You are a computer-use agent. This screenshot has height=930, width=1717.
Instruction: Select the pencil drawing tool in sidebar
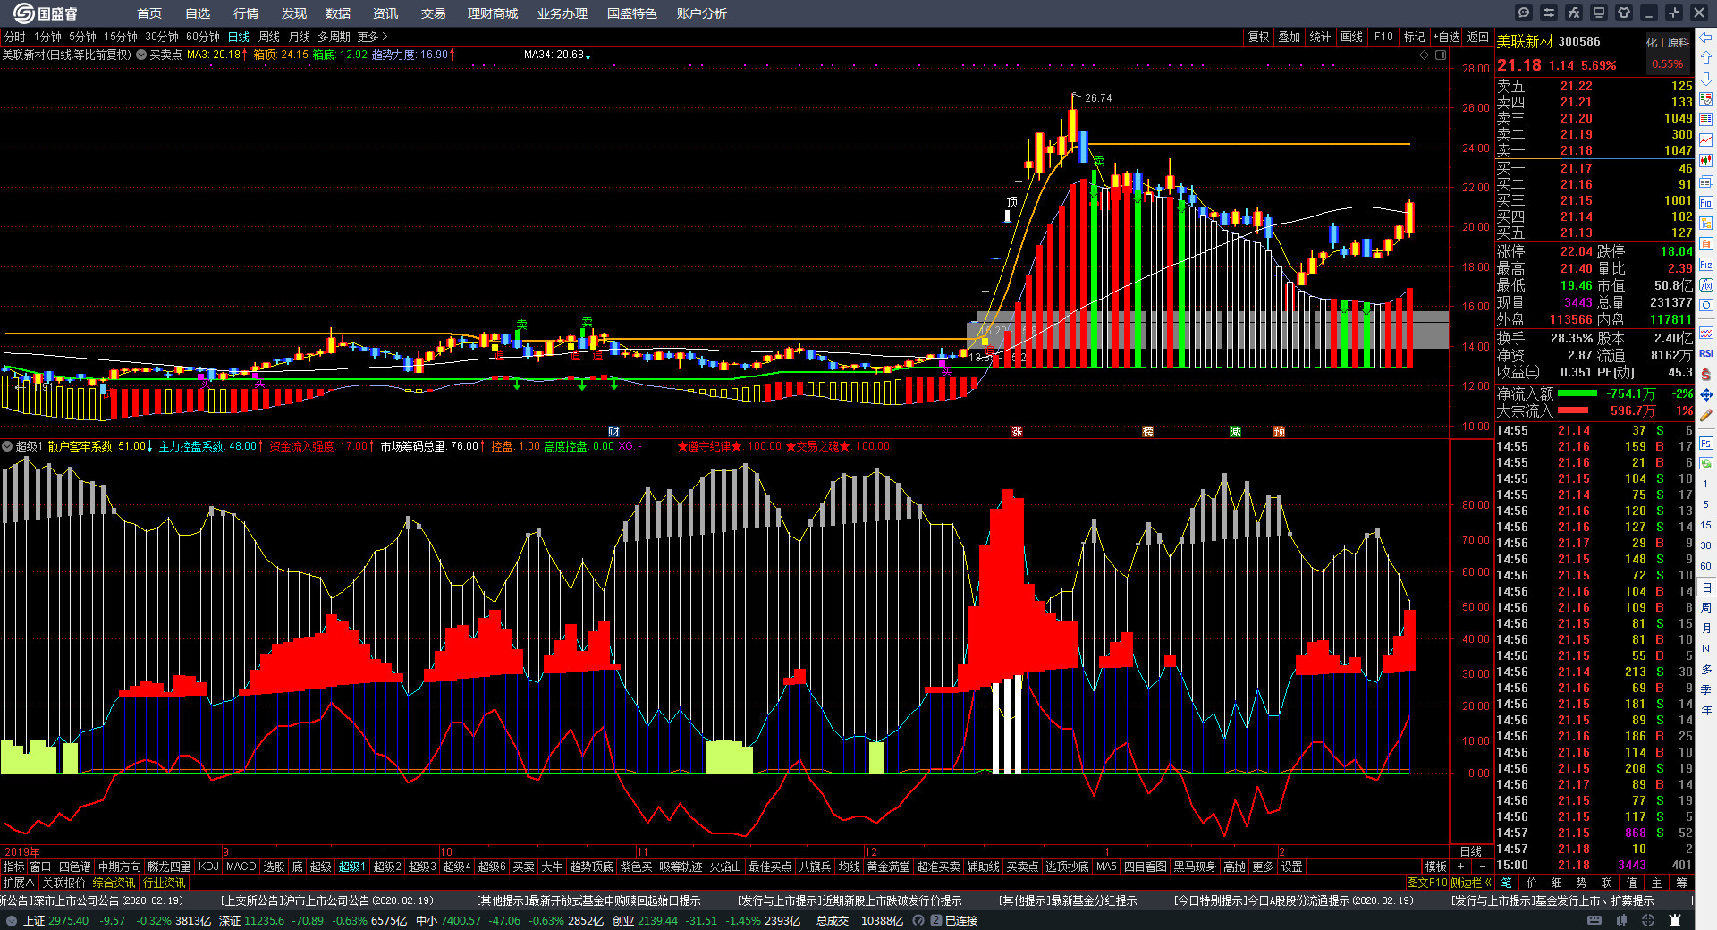point(1706,415)
